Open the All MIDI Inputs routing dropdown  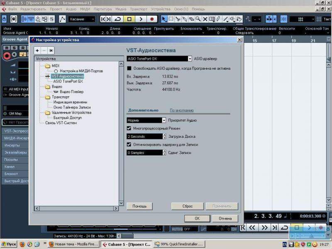click(x=16, y=89)
